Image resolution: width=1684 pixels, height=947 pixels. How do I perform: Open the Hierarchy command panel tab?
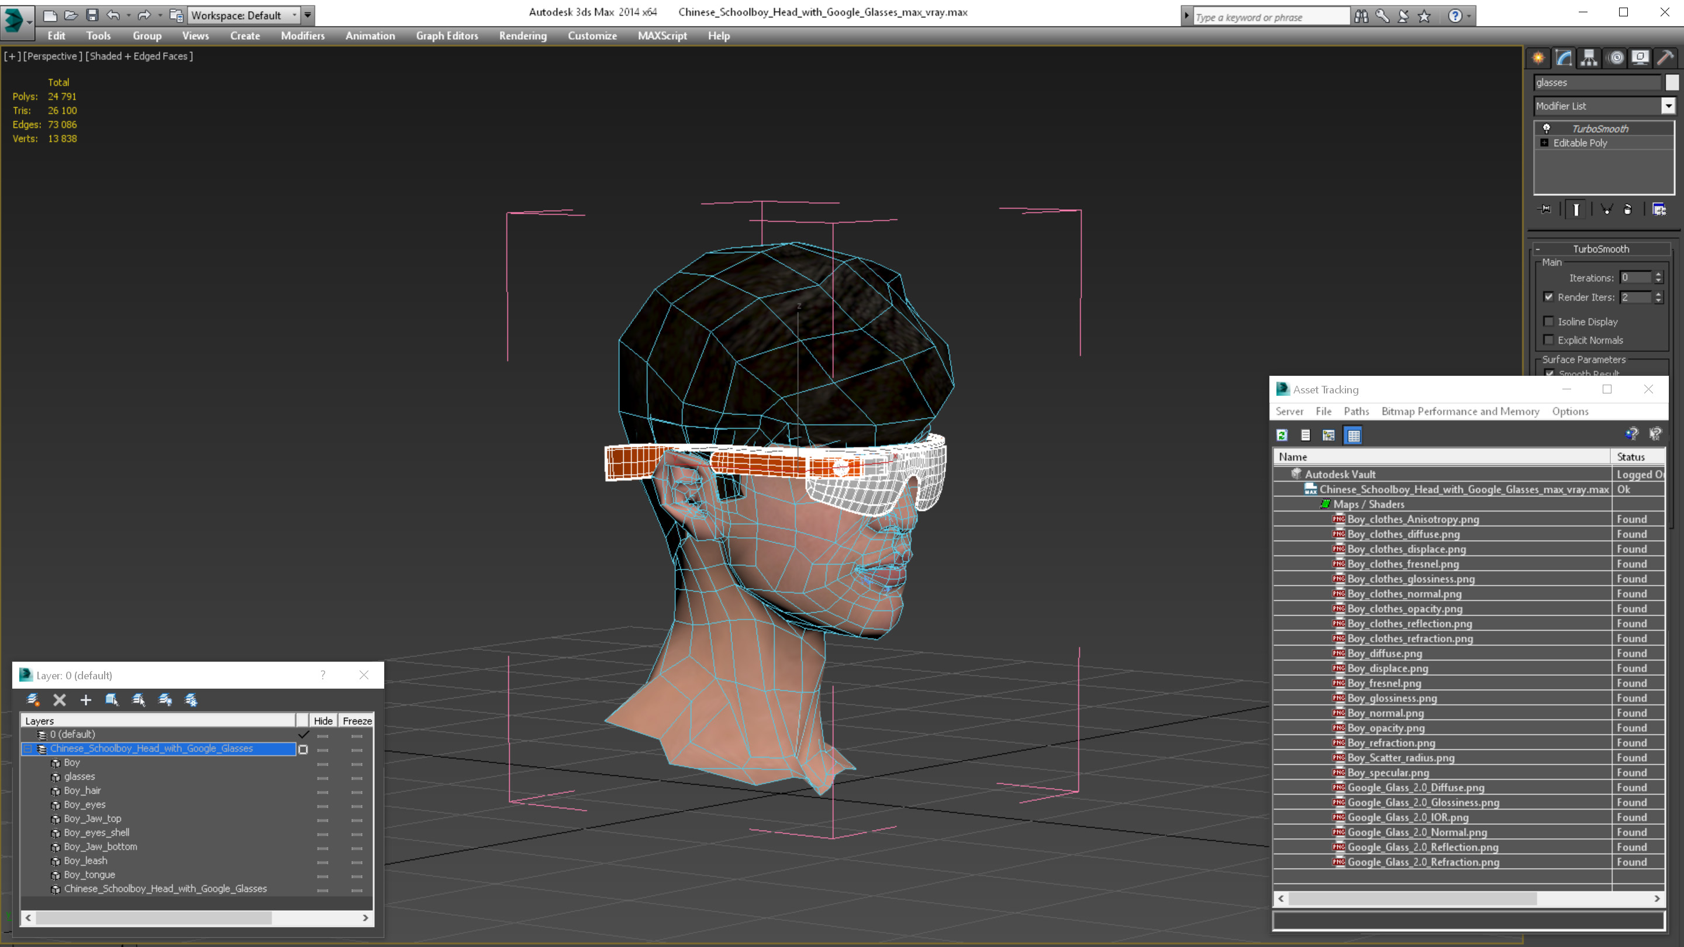coord(1589,58)
